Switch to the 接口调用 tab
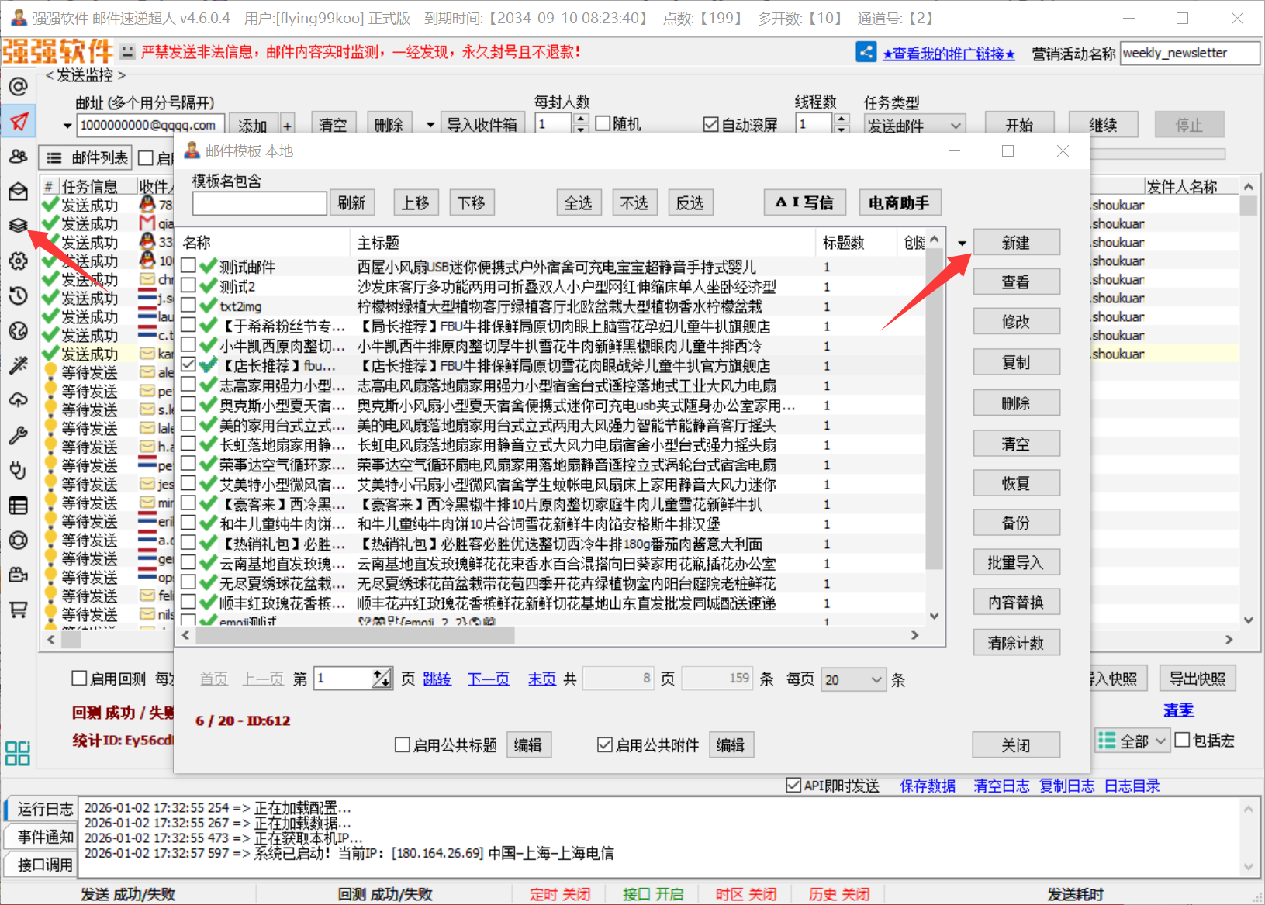 tap(45, 865)
